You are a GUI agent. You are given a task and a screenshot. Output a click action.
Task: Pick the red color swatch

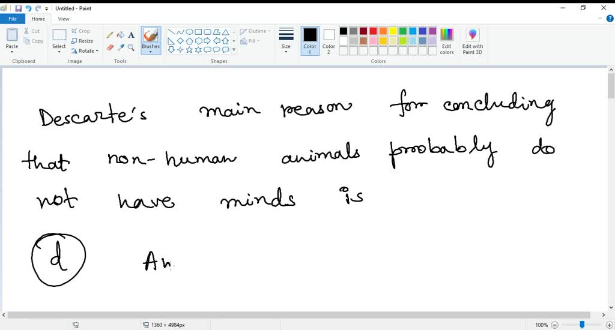coord(373,31)
